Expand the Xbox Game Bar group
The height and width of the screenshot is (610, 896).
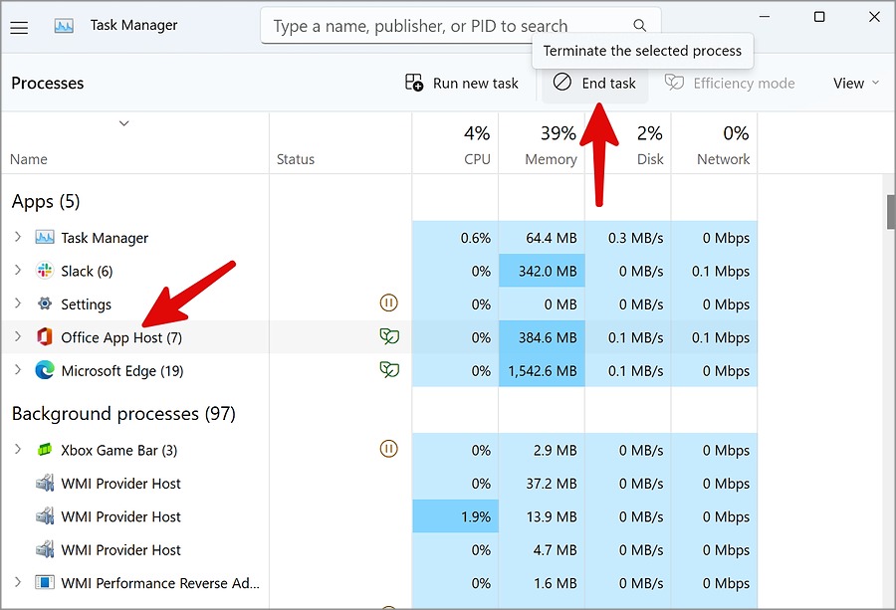click(x=17, y=450)
